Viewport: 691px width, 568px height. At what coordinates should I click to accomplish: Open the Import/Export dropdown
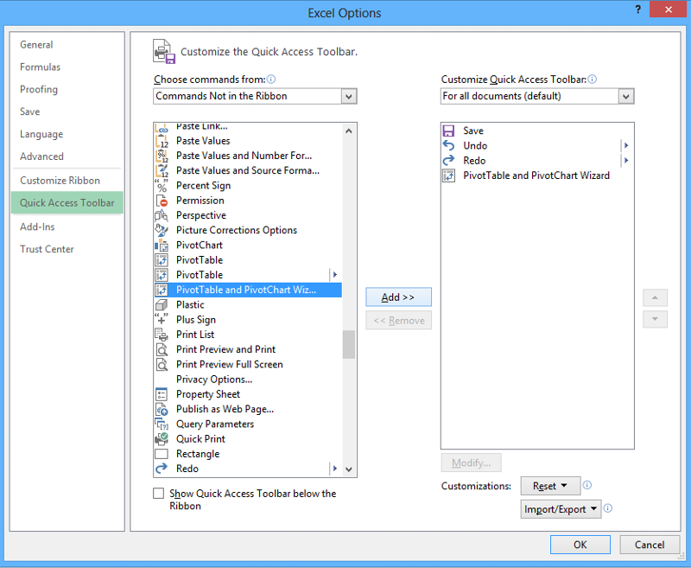561,509
